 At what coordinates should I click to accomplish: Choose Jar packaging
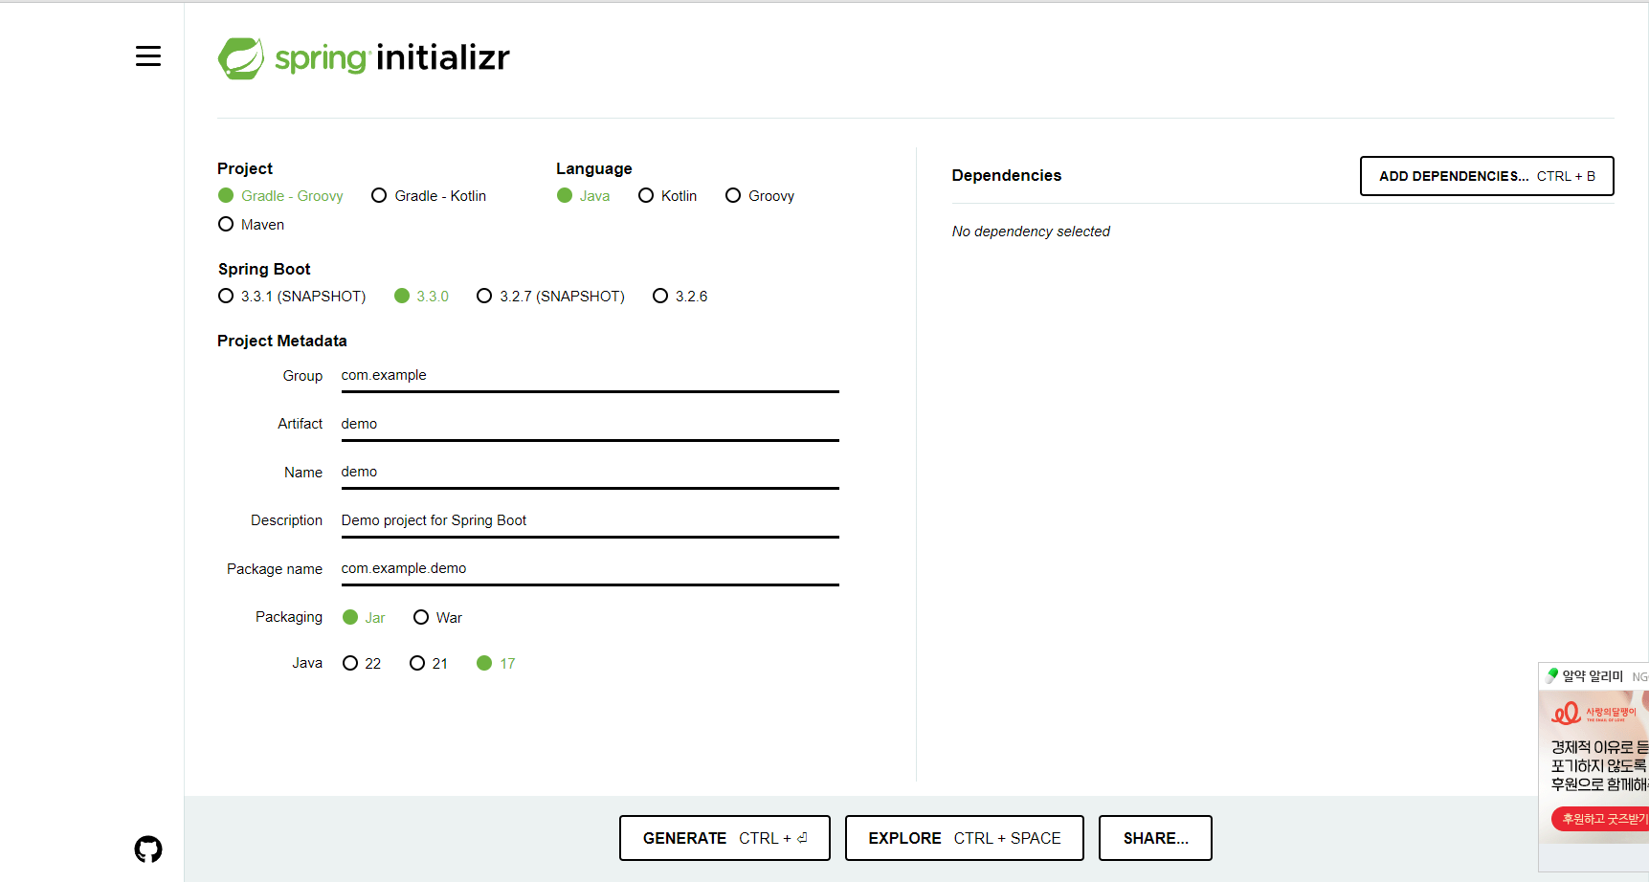pos(364,617)
